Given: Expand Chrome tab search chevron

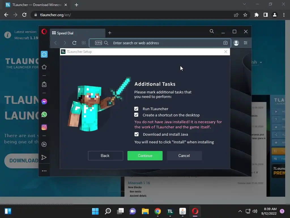Looking at the screenshot, I should pos(244,4).
